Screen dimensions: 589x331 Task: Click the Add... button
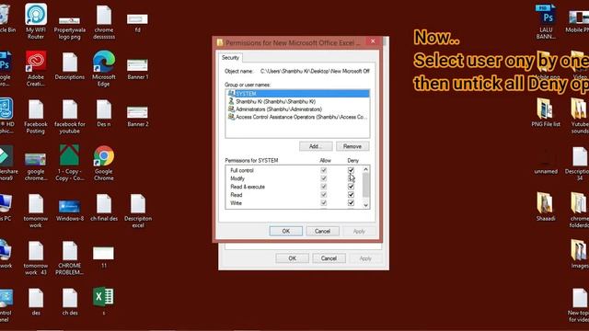(x=316, y=146)
